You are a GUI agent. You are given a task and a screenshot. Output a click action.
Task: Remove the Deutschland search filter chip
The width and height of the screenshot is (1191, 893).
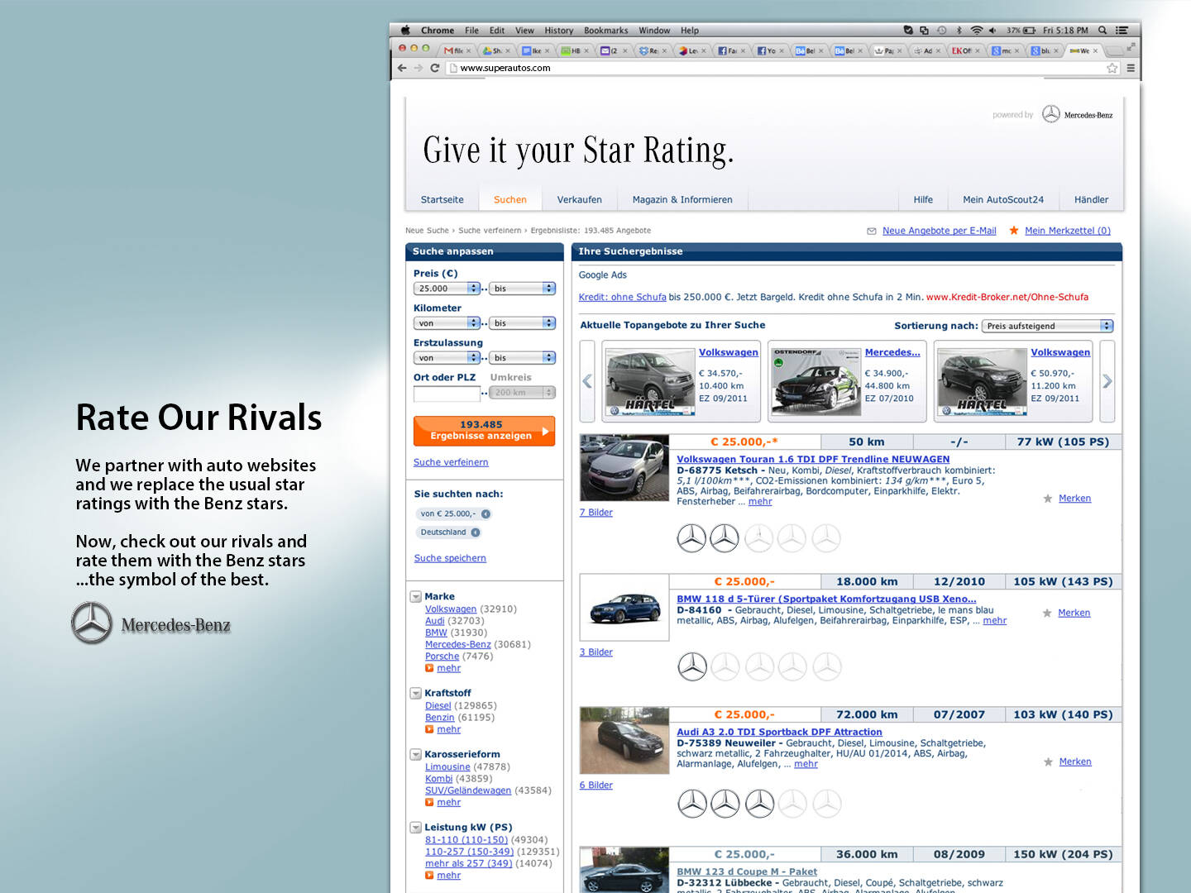(476, 532)
